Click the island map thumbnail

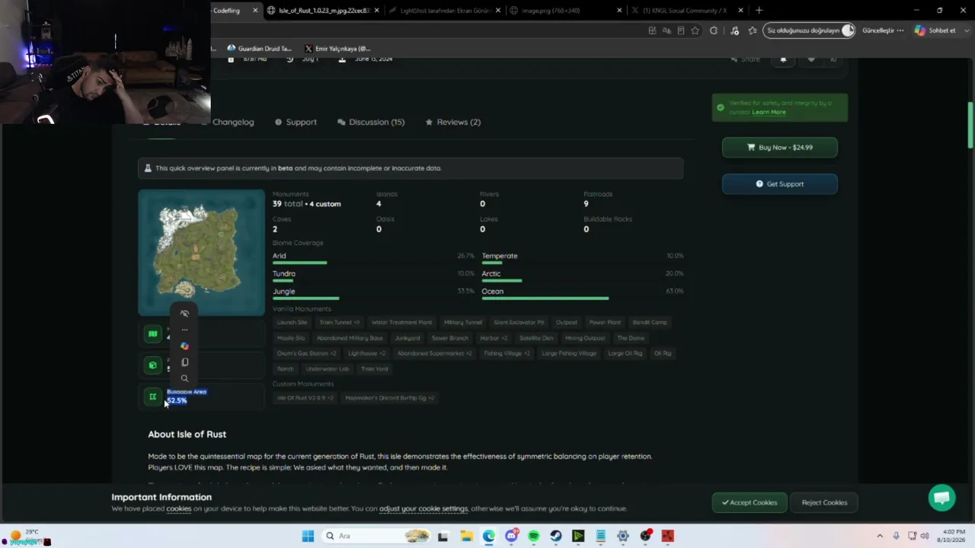(202, 253)
